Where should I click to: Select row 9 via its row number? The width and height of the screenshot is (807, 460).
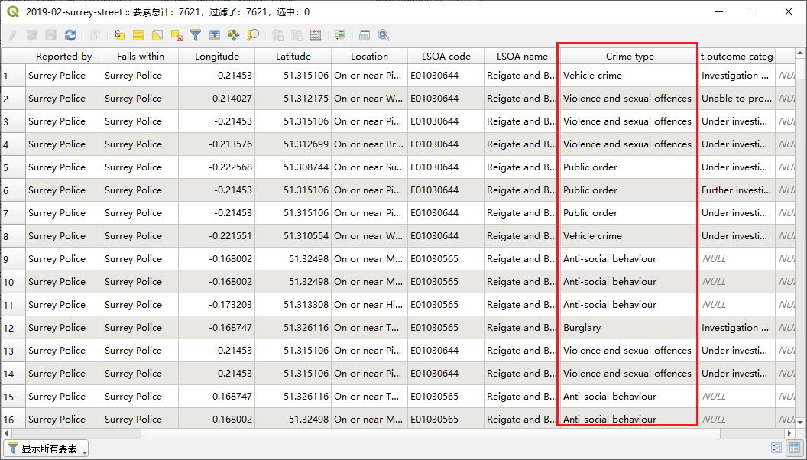(x=13, y=259)
